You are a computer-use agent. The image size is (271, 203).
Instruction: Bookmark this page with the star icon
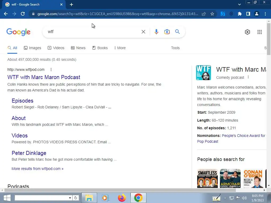pos(212,14)
